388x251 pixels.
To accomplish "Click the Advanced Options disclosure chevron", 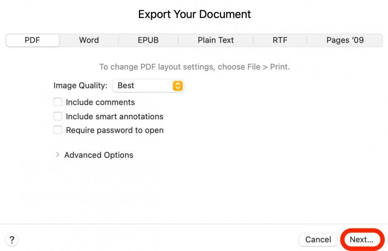I will (58, 155).
